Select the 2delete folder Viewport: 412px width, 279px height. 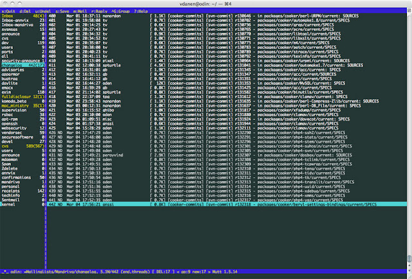pyautogui.click(x=23, y=169)
